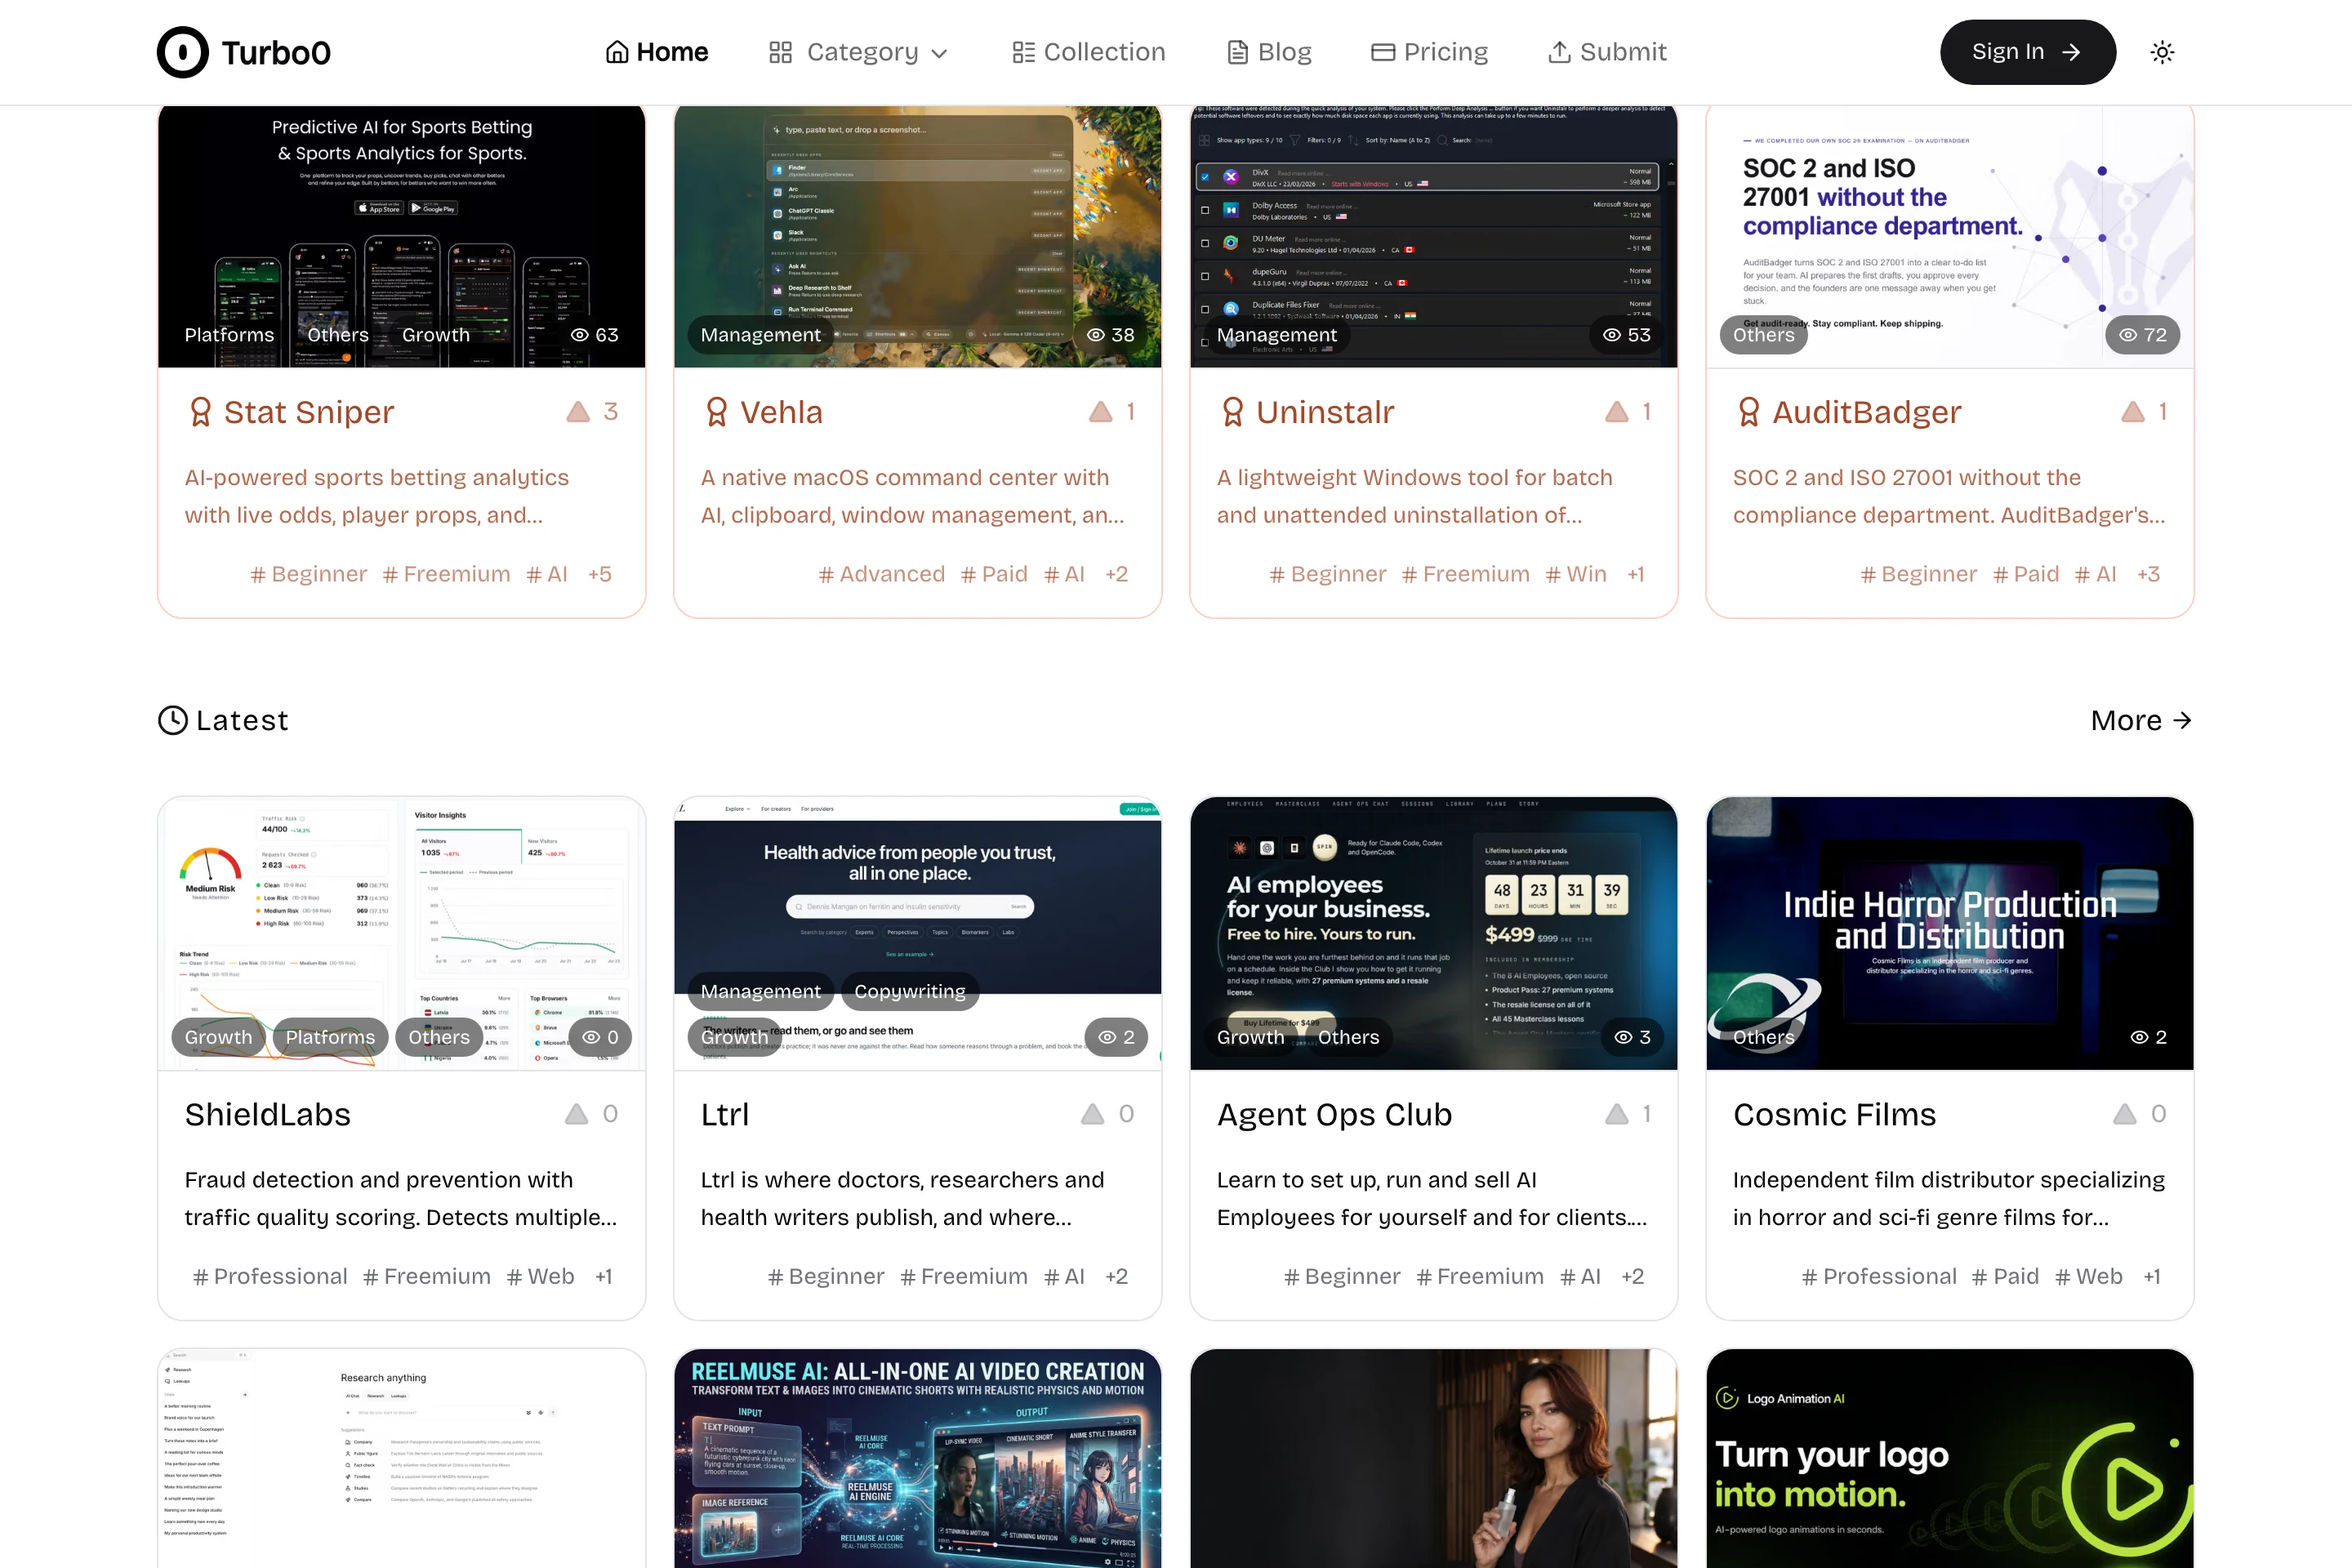Click the eye views icon on Stat Sniper
This screenshot has height=1568, width=2352.
[579, 335]
